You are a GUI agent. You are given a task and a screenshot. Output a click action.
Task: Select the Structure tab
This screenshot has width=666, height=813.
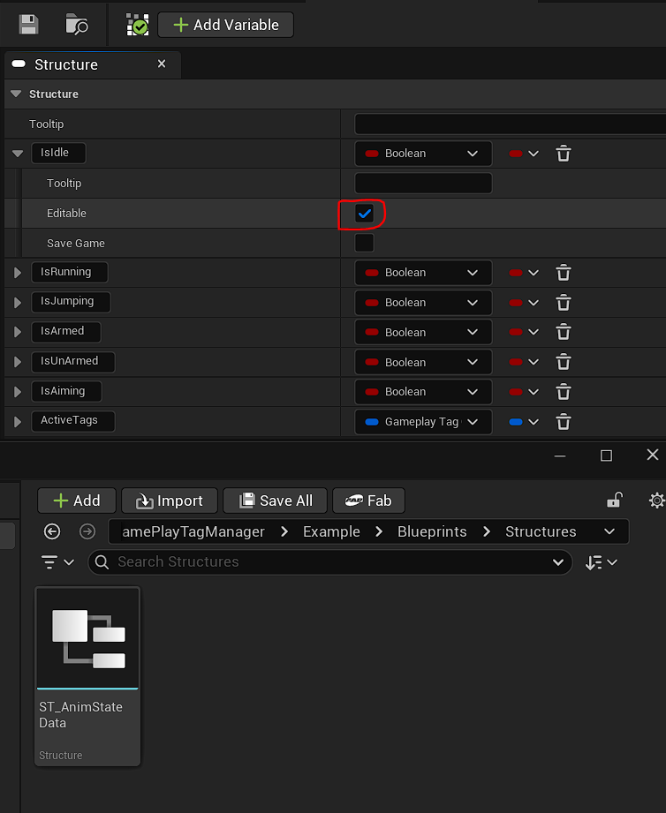(x=66, y=64)
